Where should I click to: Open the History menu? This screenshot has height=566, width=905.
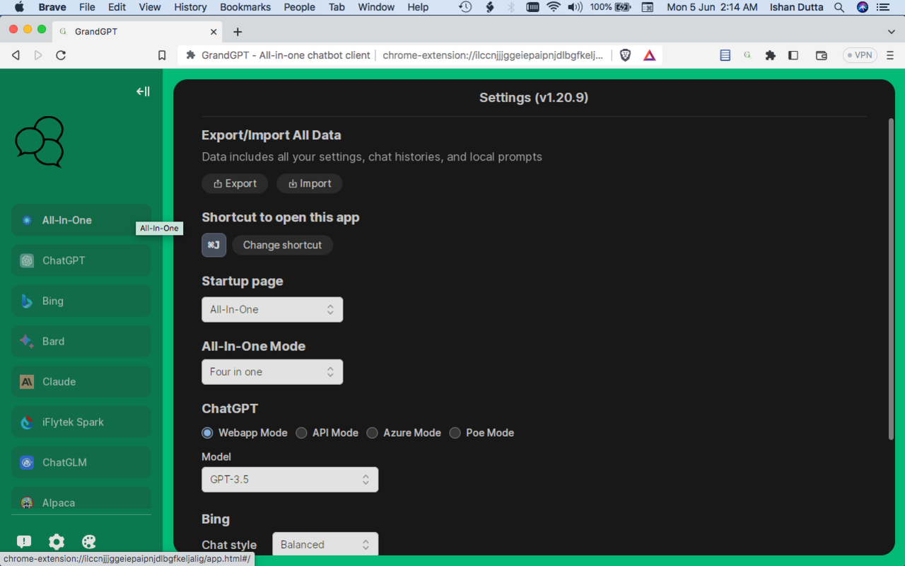tap(190, 7)
